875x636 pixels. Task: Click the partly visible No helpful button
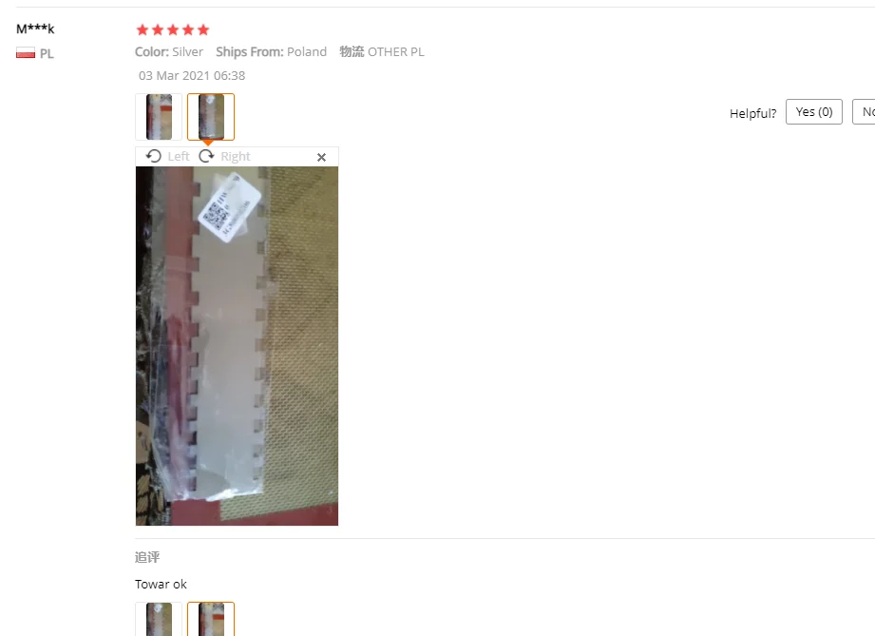coord(864,111)
